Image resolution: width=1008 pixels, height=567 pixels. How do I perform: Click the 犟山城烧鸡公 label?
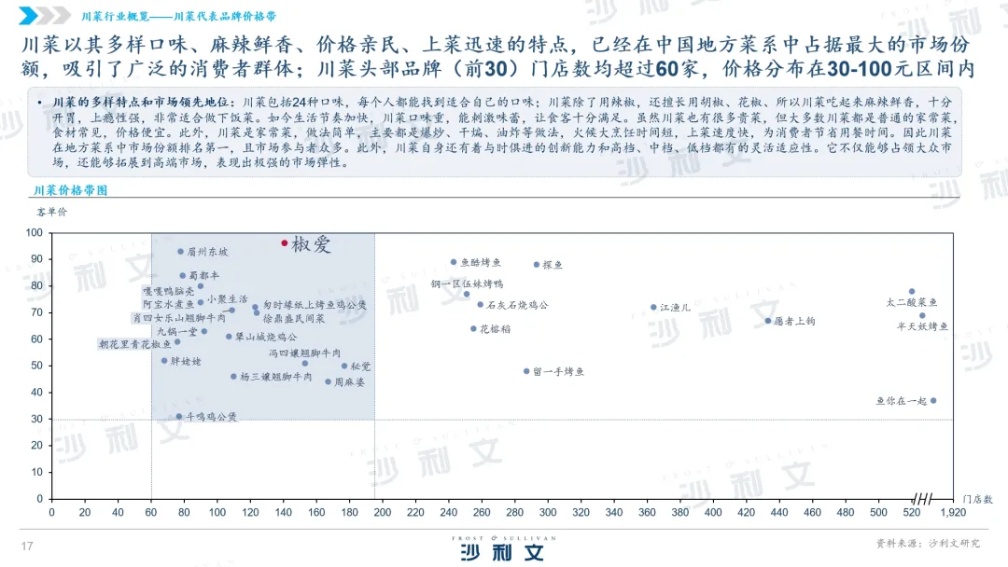tap(266, 337)
